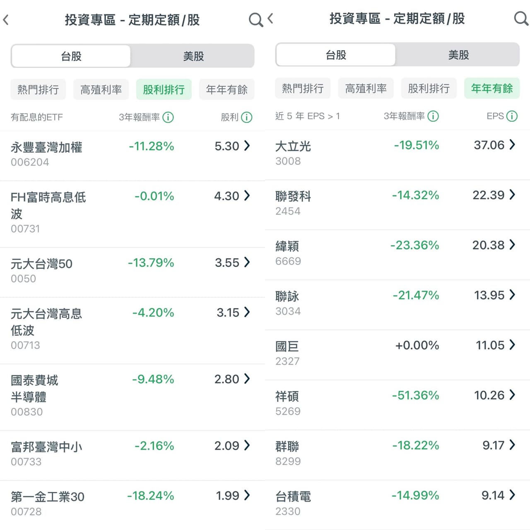Tap the 有配息的ETF column heading
The height and width of the screenshot is (530, 530).
[37, 117]
